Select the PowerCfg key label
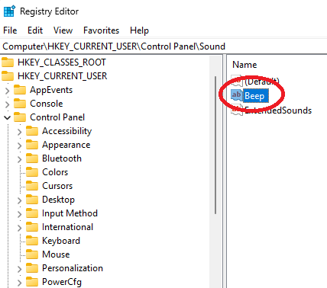This screenshot has width=327, height=288. [x=62, y=282]
